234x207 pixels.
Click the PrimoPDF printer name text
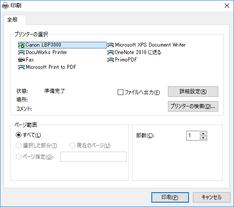pyautogui.click(x=126, y=60)
